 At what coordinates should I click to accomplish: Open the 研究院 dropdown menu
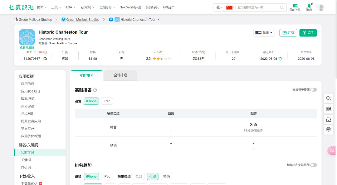[87, 7]
